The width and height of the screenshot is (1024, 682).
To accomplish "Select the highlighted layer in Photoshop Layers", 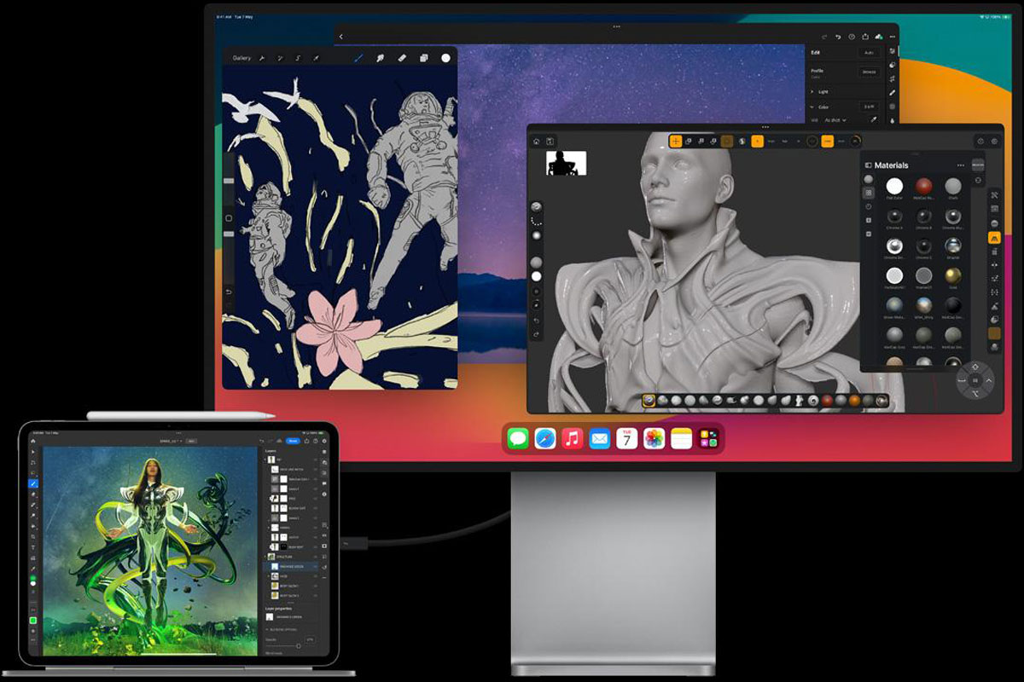I will point(290,566).
